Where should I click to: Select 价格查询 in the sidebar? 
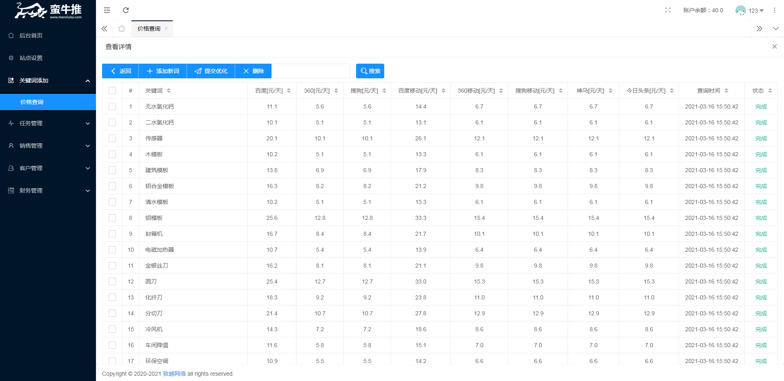pyautogui.click(x=32, y=102)
